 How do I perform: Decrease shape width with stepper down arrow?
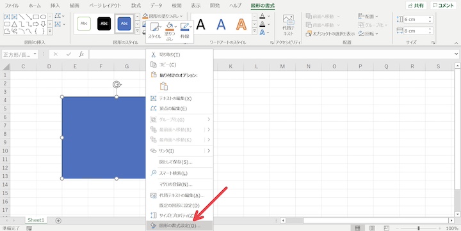(x=430, y=33)
